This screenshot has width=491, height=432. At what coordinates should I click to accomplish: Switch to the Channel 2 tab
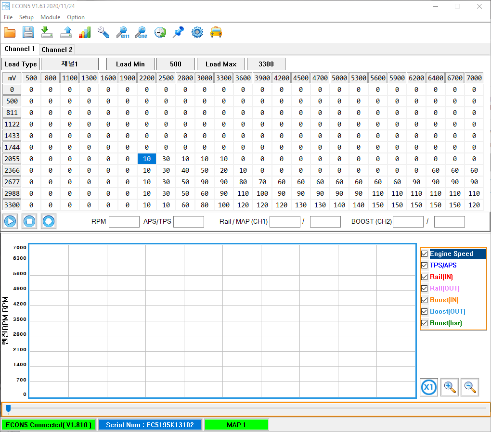(57, 50)
